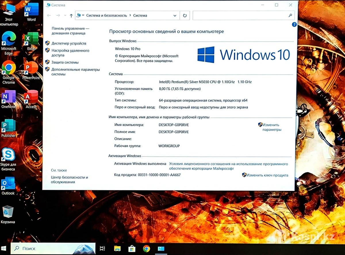Refresh the System page
345x255 pixels.
pos(185,16)
